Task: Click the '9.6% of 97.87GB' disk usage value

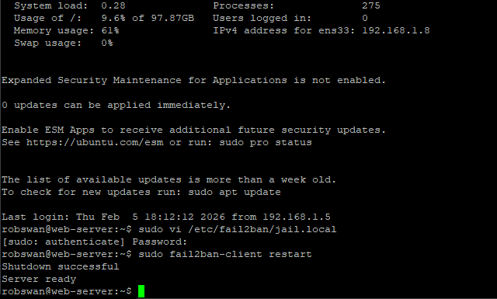Action: pyautogui.click(x=148, y=18)
